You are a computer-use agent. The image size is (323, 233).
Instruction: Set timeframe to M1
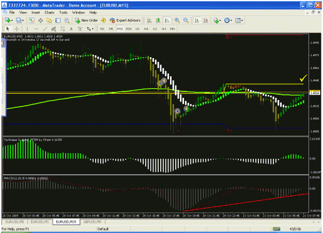[x=102, y=29]
